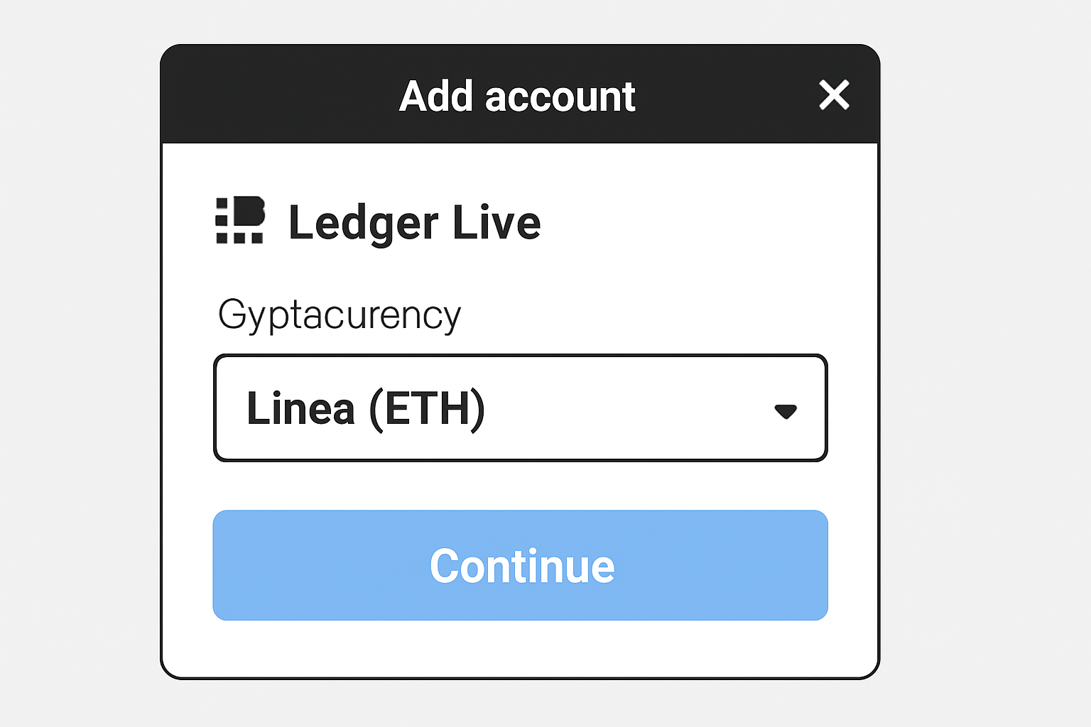Click the dark header bar of dialog
This screenshot has width=1091, height=727.
coord(284,95)
